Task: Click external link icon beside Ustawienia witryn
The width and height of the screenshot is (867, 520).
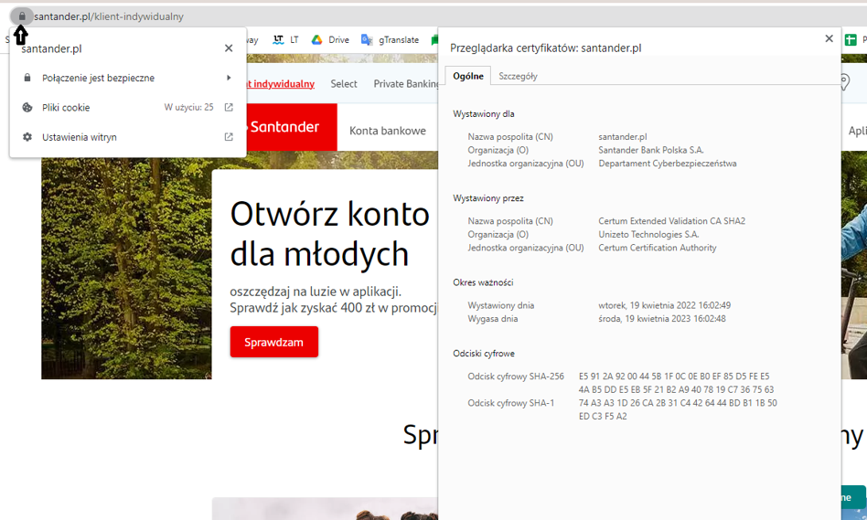Action: (229, 137)
